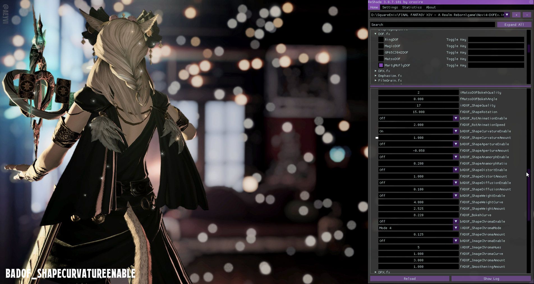Click the Expand All button
Image resolution: width=534 pixels, height=284 pixels.
pyautogui.click(x=514, y=25)
